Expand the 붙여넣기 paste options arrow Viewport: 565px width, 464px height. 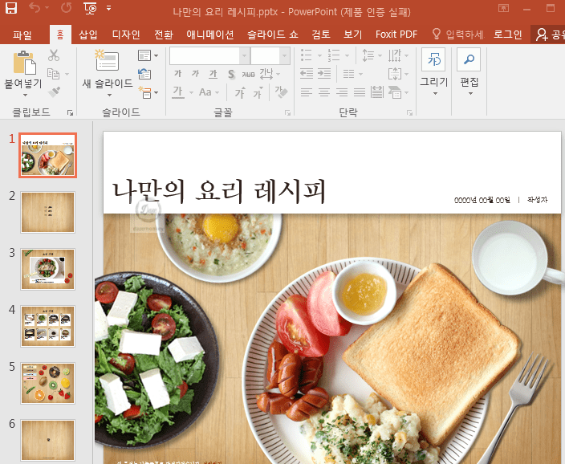(25, 96)
